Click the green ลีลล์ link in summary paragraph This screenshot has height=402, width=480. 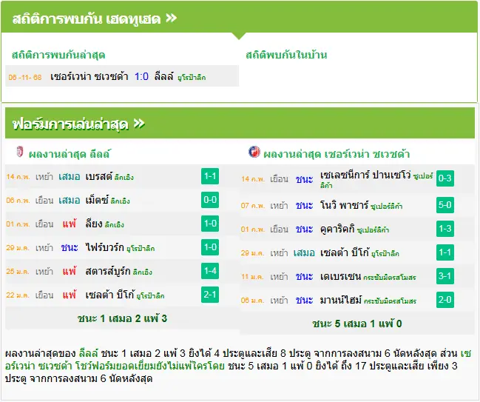(89, 353)
